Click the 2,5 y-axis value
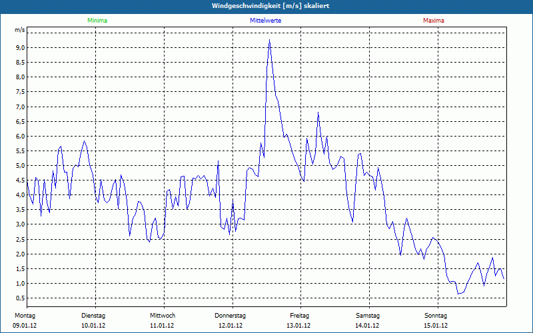533x333 pixels. 21,239
